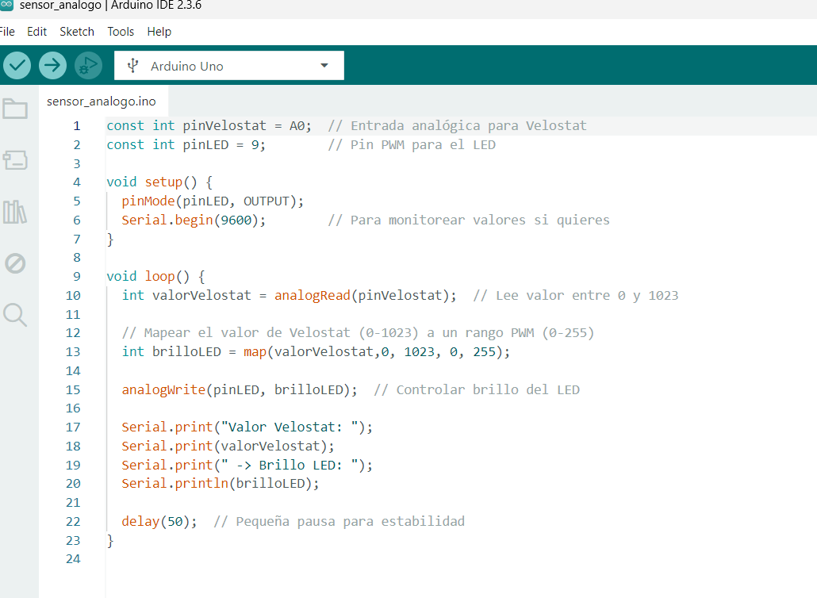The width and height of the screenshot is (817, 598).
Task: Click line number 9 in gutter
Action: point(76,277)
